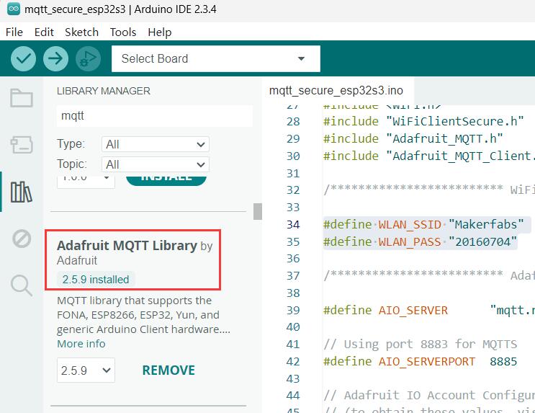Click the library description text paragraph

click(x=143, y=315)
